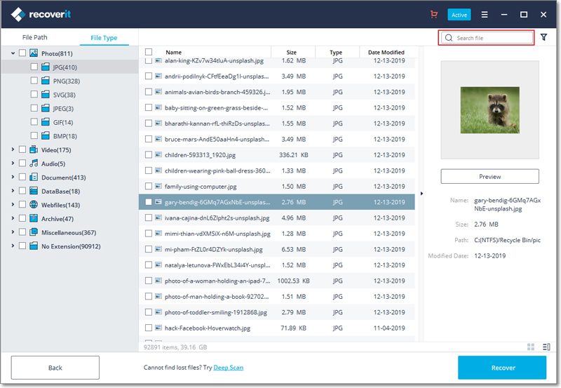Expand the Audio(5) tree node
561x388 pixels.
(13, 163)
